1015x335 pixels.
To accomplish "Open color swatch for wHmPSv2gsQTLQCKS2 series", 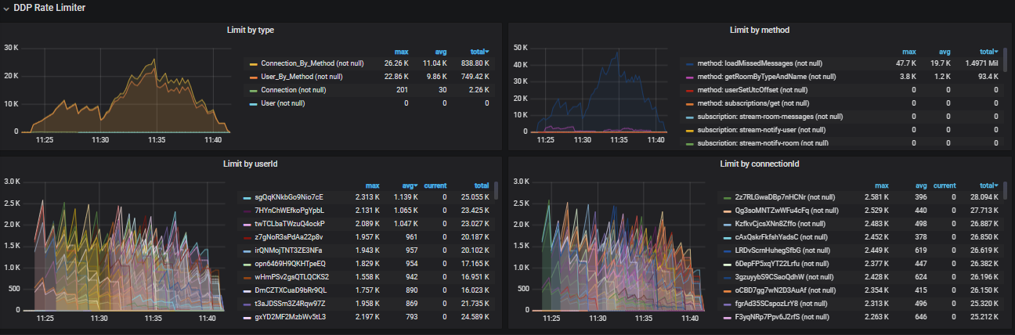I will 247,276.
